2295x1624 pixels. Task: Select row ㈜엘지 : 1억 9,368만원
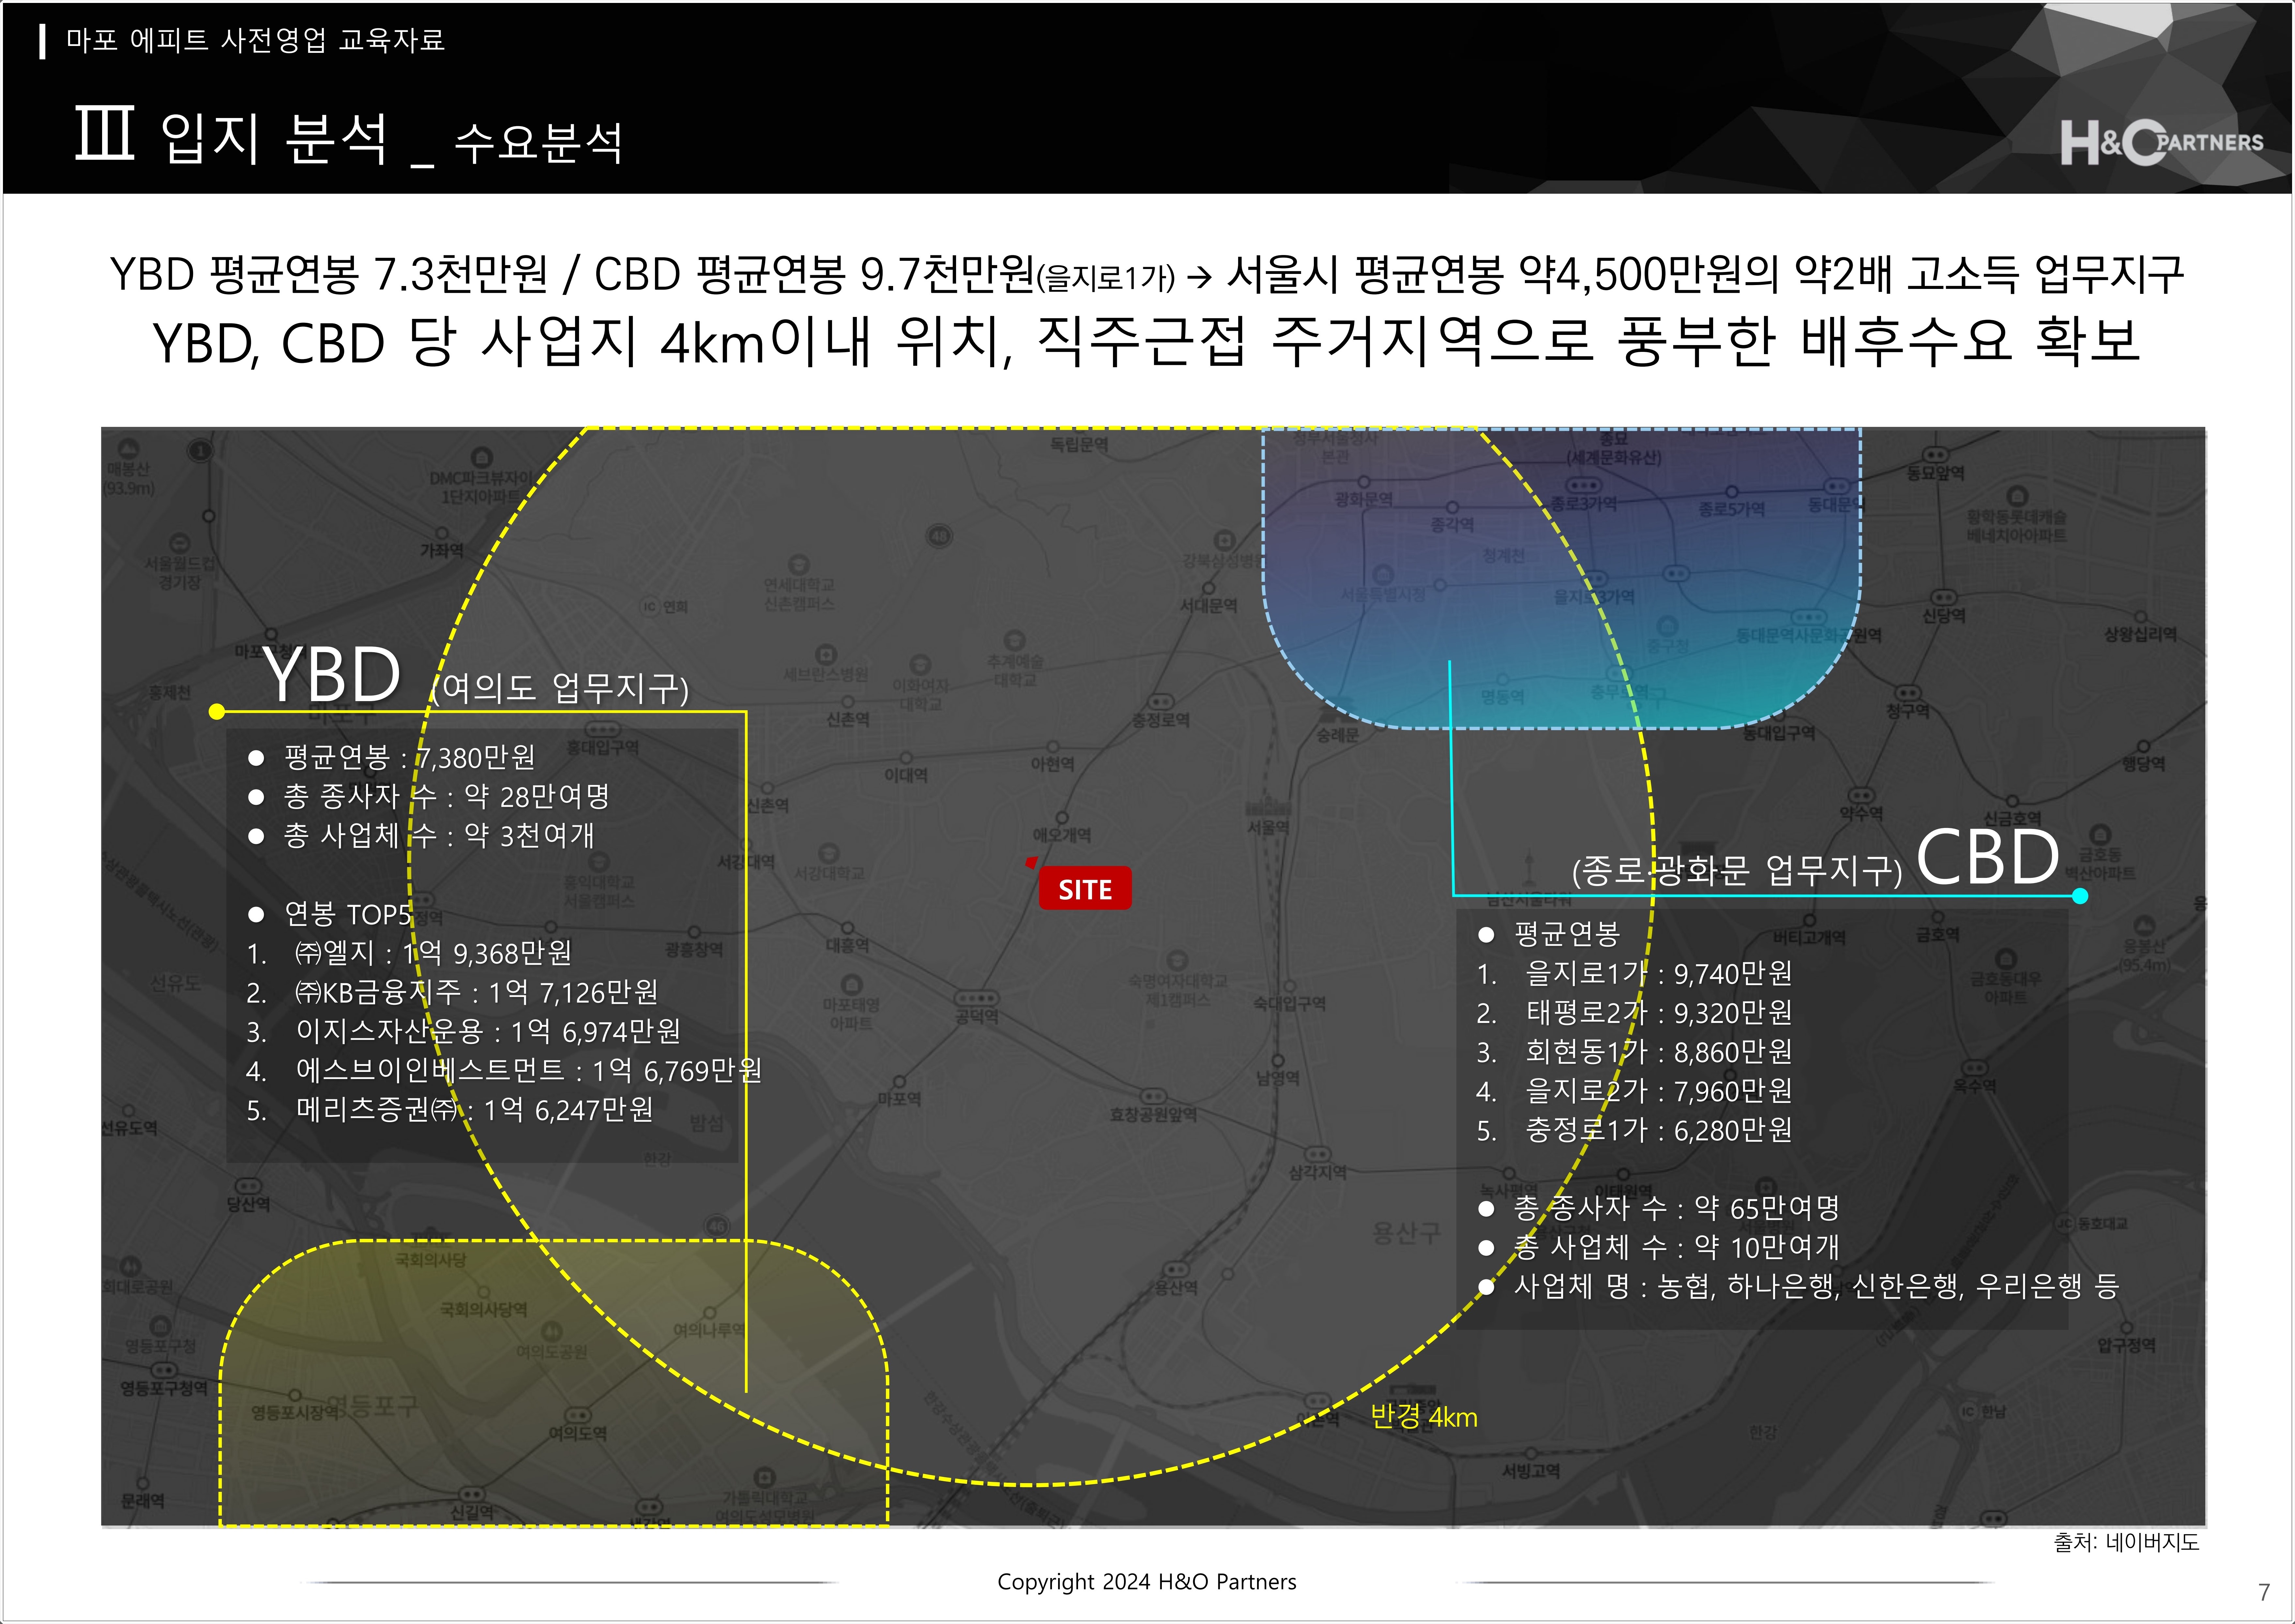[410, 953]
